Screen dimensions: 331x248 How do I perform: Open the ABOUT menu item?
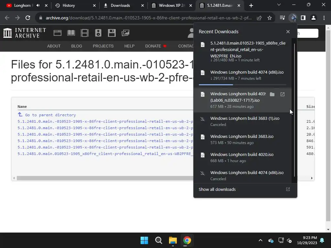[x=54, y=46]
